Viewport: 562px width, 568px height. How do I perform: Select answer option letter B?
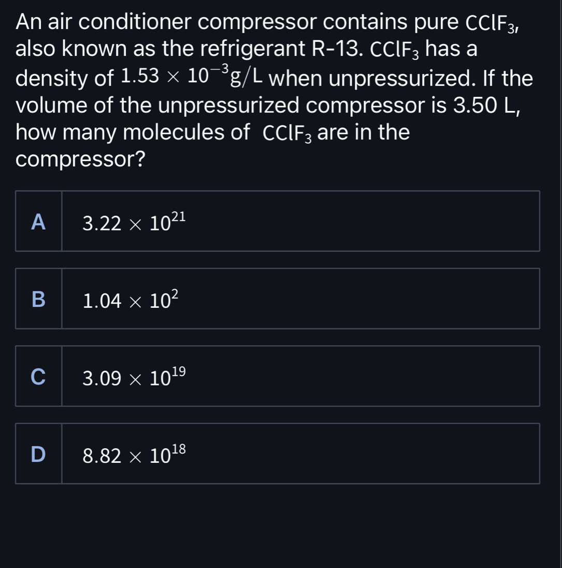[x=38, y=299]
